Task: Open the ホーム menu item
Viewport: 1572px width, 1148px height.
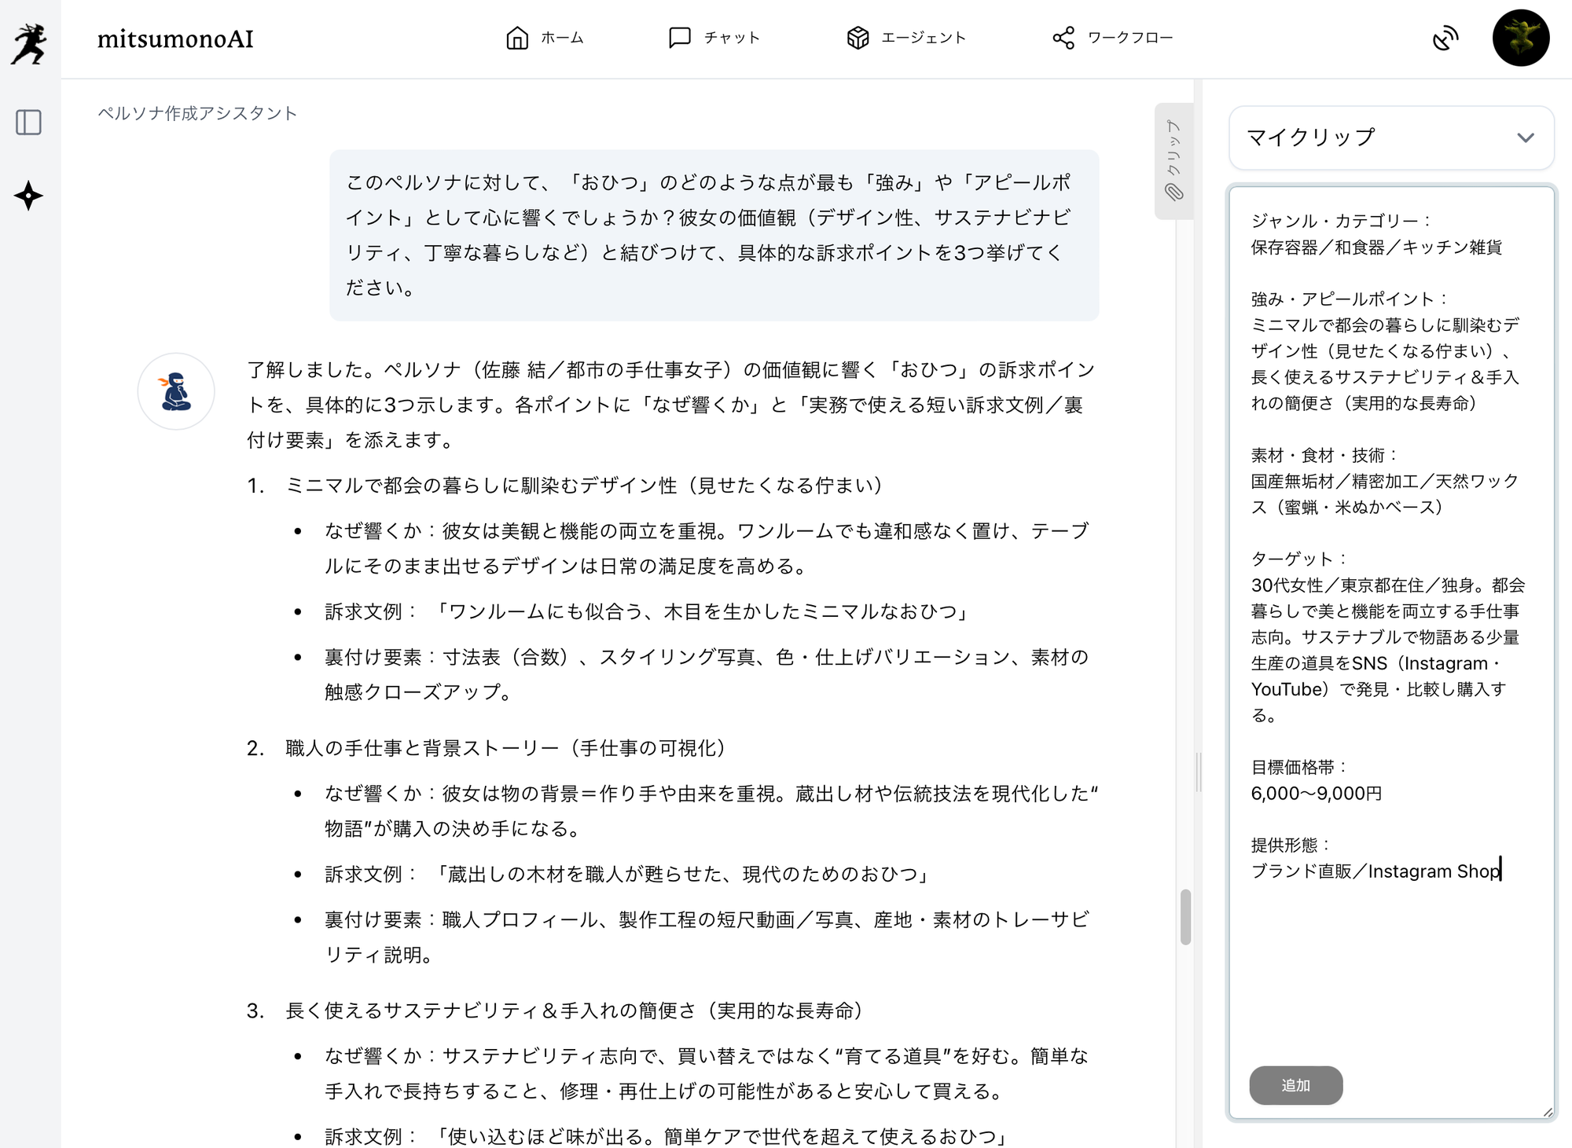Action: [562, 38]
